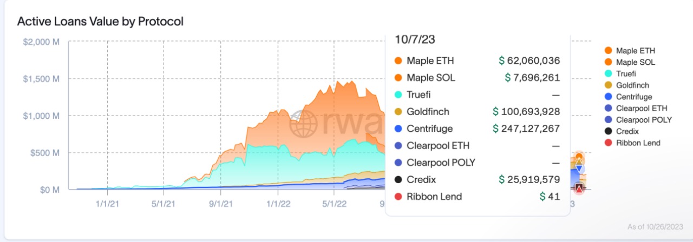The height and width of the screenshot is (242, 693).
Task: Click the Truefi teal dot in legend
Action: pos(609,73)
